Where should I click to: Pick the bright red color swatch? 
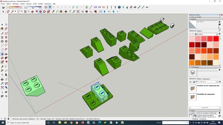coord(216,39)
